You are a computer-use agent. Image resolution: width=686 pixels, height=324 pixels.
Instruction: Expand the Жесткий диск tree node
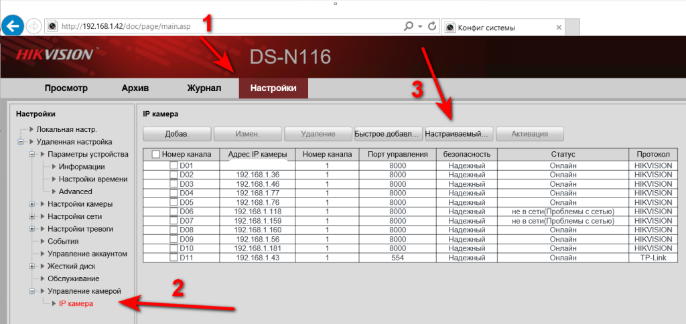[x=31, y=266]
